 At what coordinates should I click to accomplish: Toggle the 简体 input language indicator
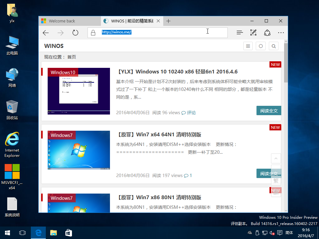tap(289, 233)
